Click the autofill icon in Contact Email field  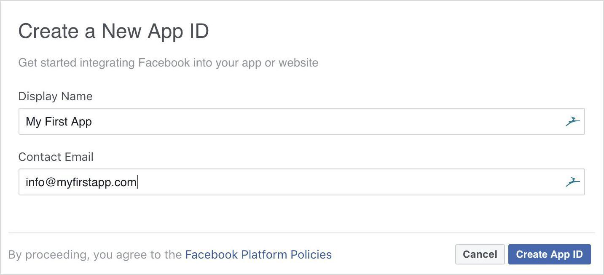click(572, 182)
